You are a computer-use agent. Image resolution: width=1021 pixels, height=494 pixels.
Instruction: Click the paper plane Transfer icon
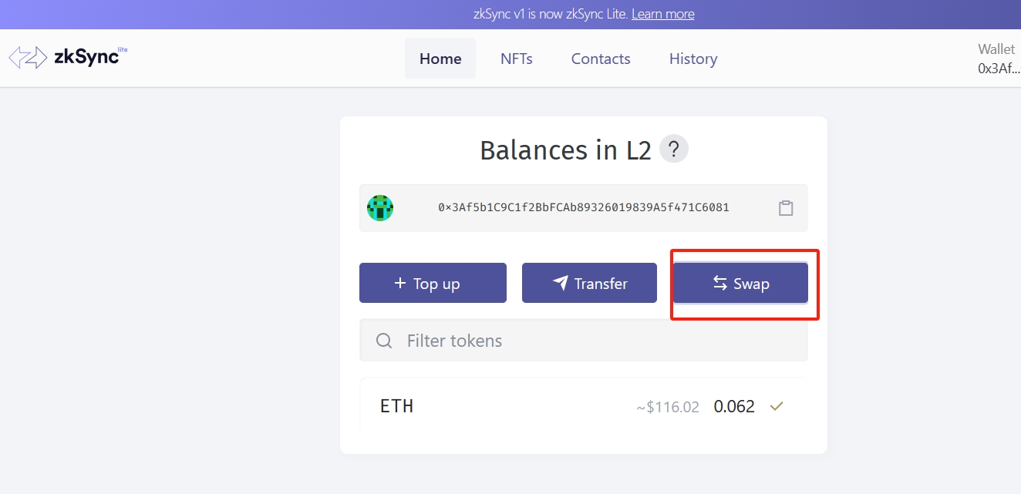pyautogui.click(x=561, y=283)
